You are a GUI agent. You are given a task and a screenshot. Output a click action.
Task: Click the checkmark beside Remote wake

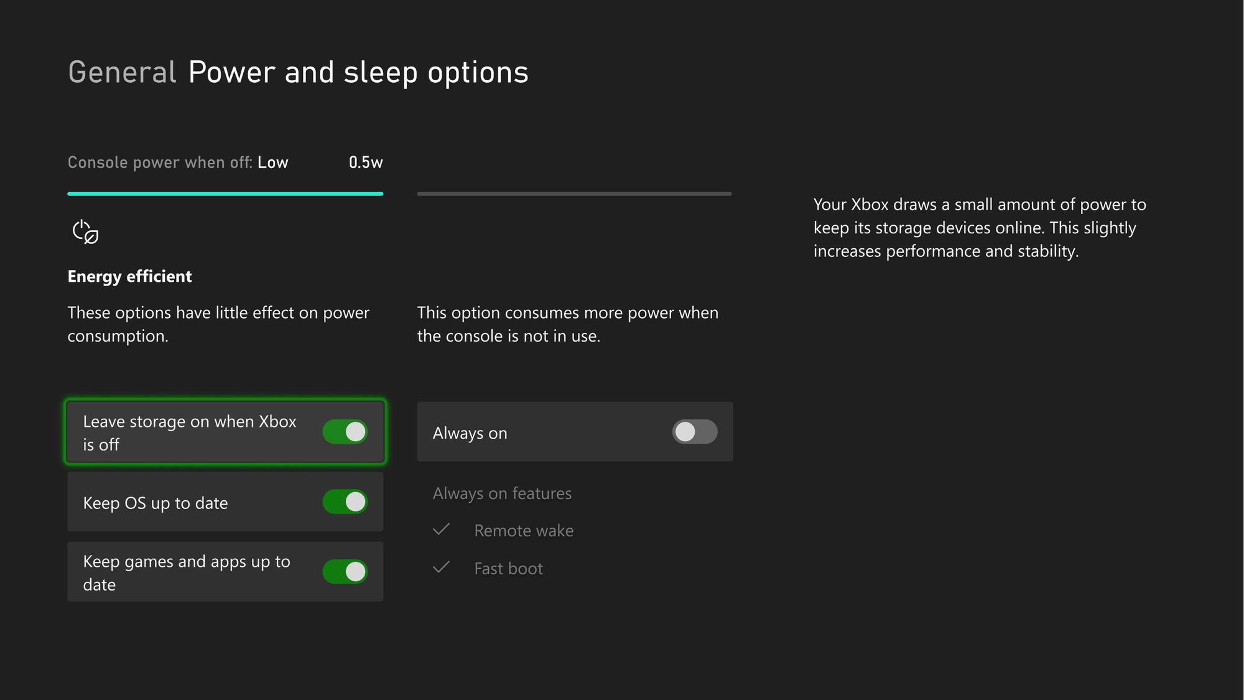[x=442, y=530]
